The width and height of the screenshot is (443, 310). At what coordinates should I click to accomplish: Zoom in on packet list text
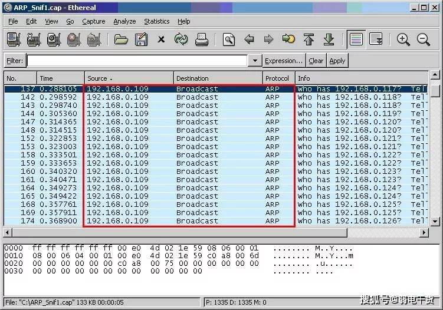click(403, 39)
